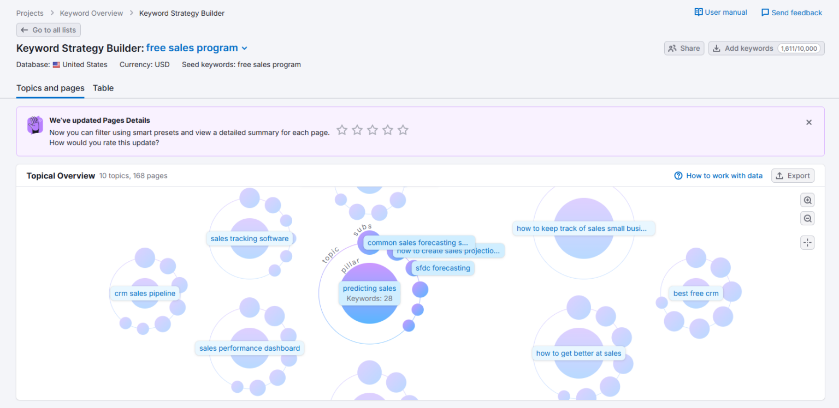Select the best free crm topic label

[x=695, y=293]
